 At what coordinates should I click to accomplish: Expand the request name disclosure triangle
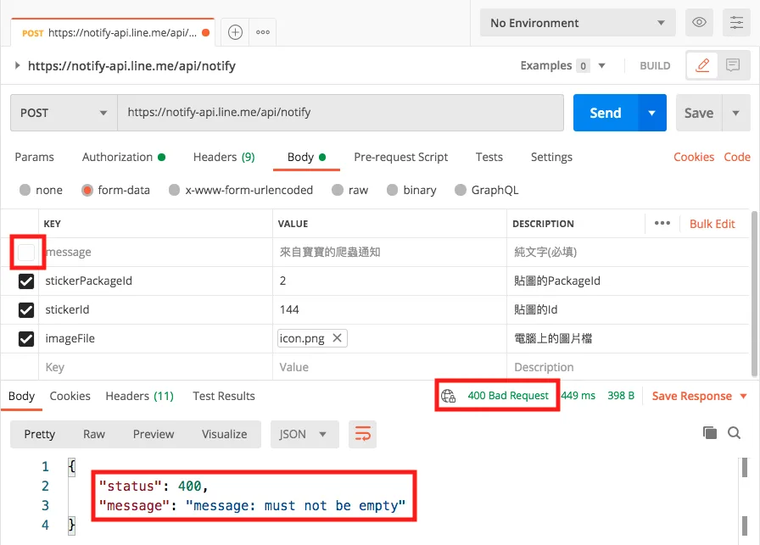(x=18, y=65)
